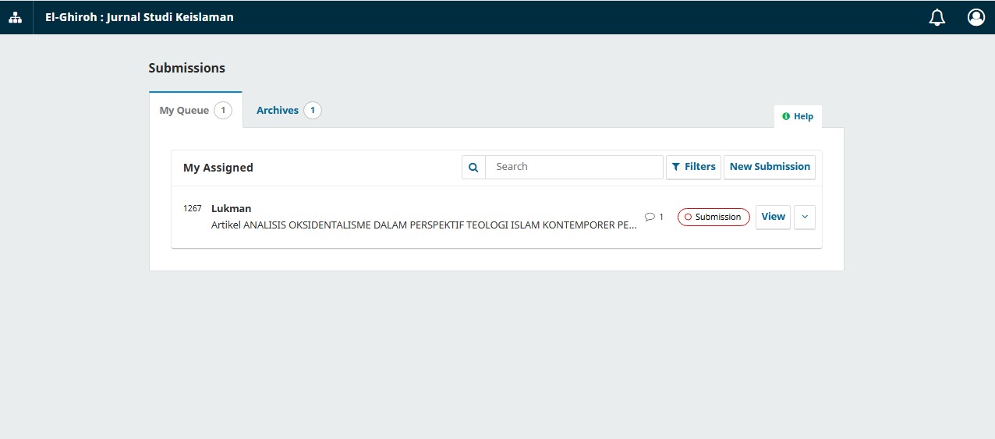995x439 pixels.
Task: Click the funnel icon on Filters
Action: tap(676, 167)
